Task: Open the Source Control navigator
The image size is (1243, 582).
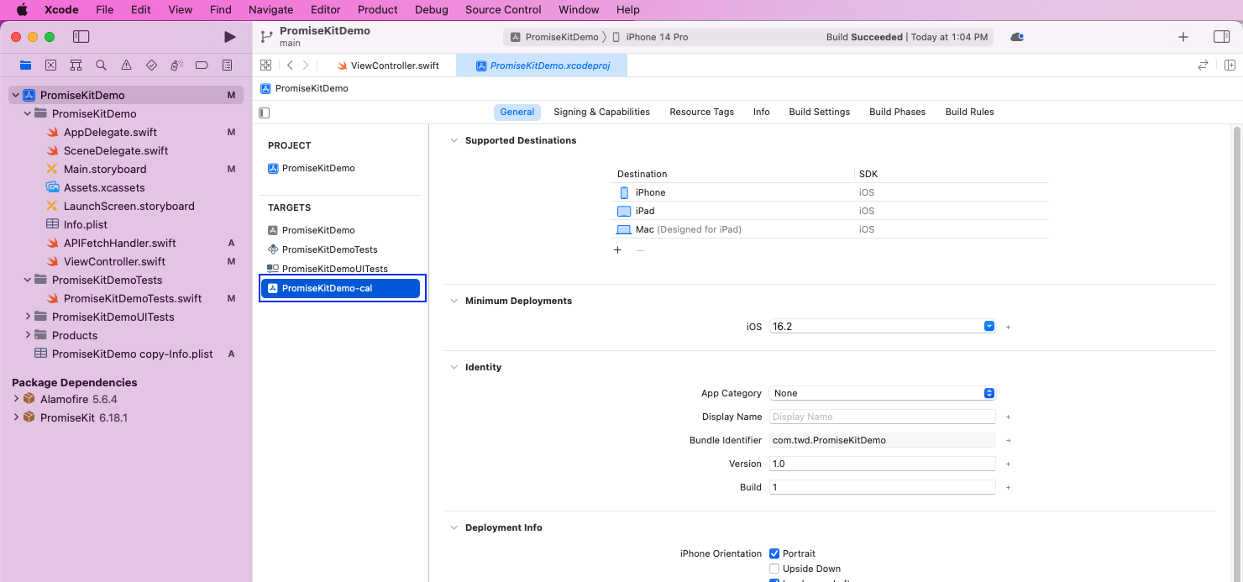Action: (x=50, y=66)
